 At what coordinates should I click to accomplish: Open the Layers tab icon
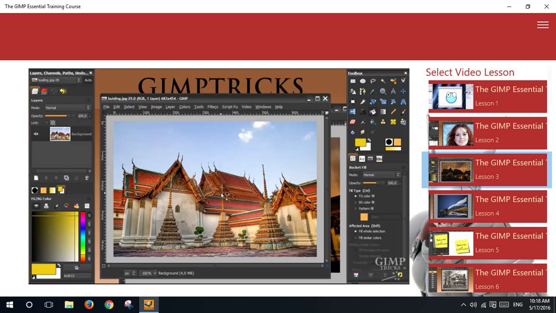point(35,92)
